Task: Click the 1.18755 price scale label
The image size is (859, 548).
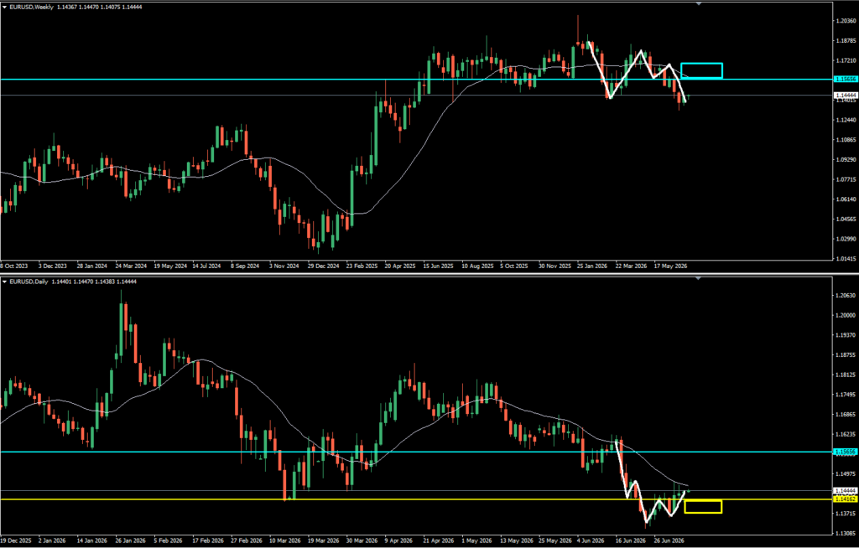Action: pos(846,354)
